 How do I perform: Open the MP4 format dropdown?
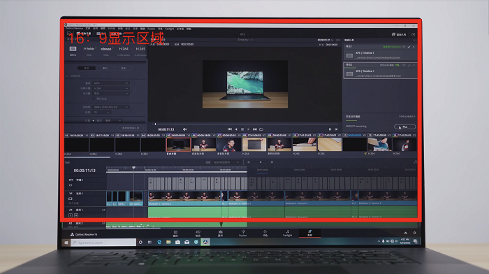pos(110,83)
